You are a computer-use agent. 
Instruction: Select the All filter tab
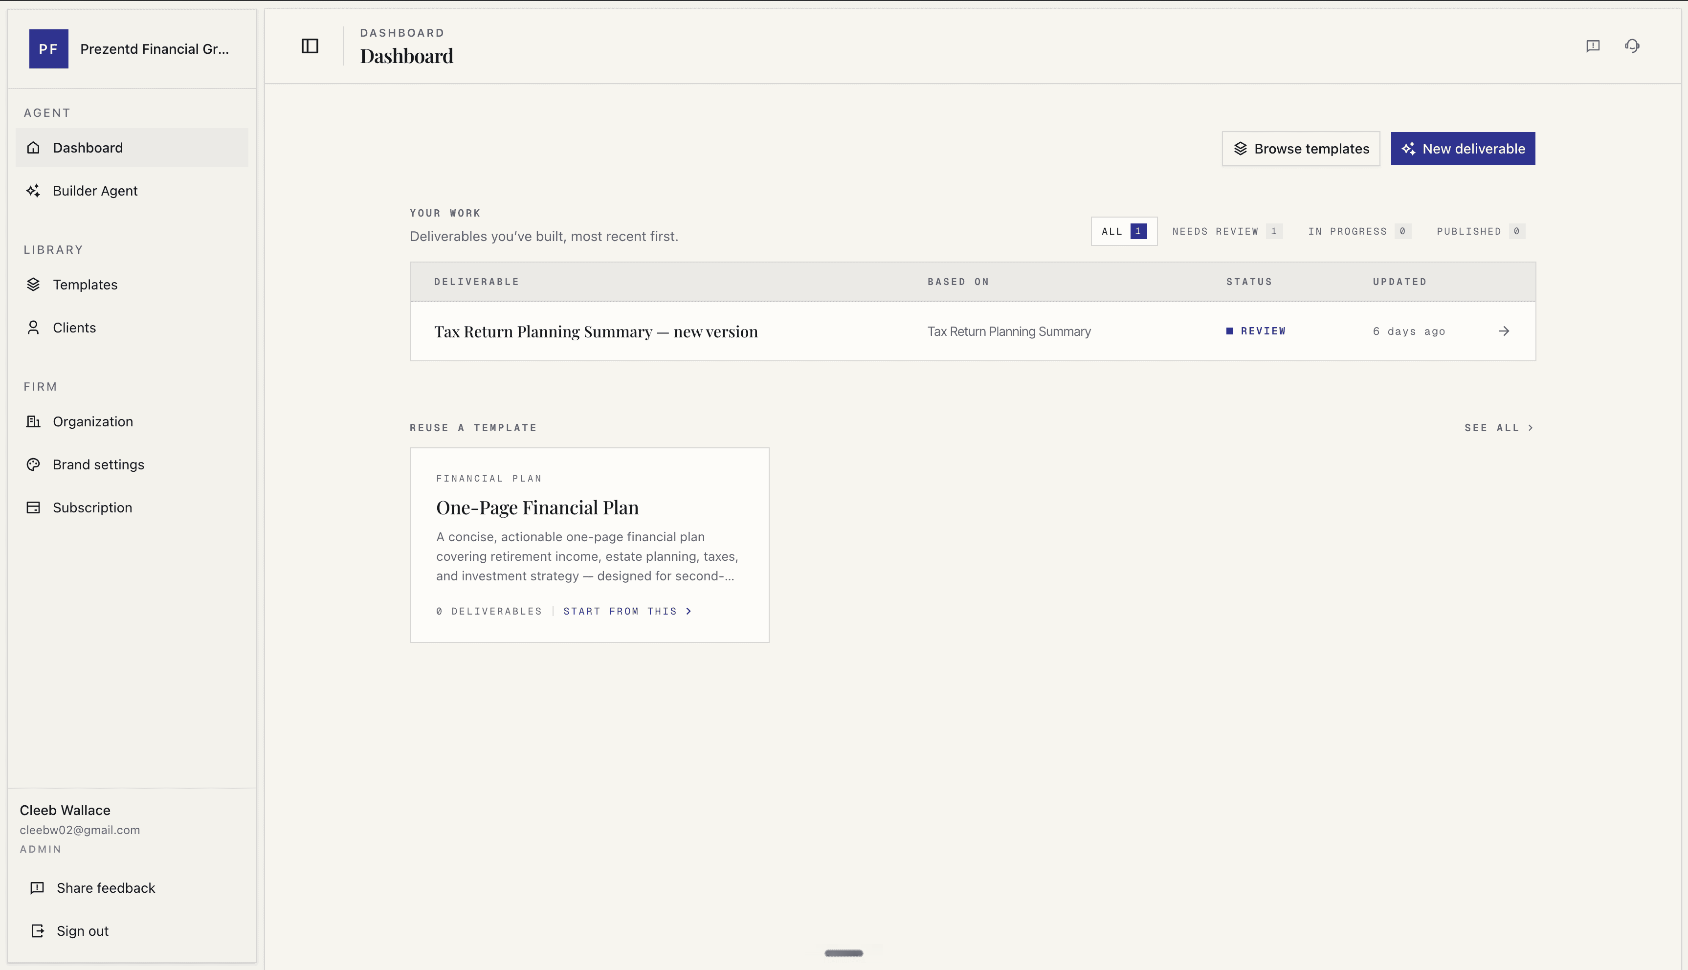click(x=1124, y=231)
